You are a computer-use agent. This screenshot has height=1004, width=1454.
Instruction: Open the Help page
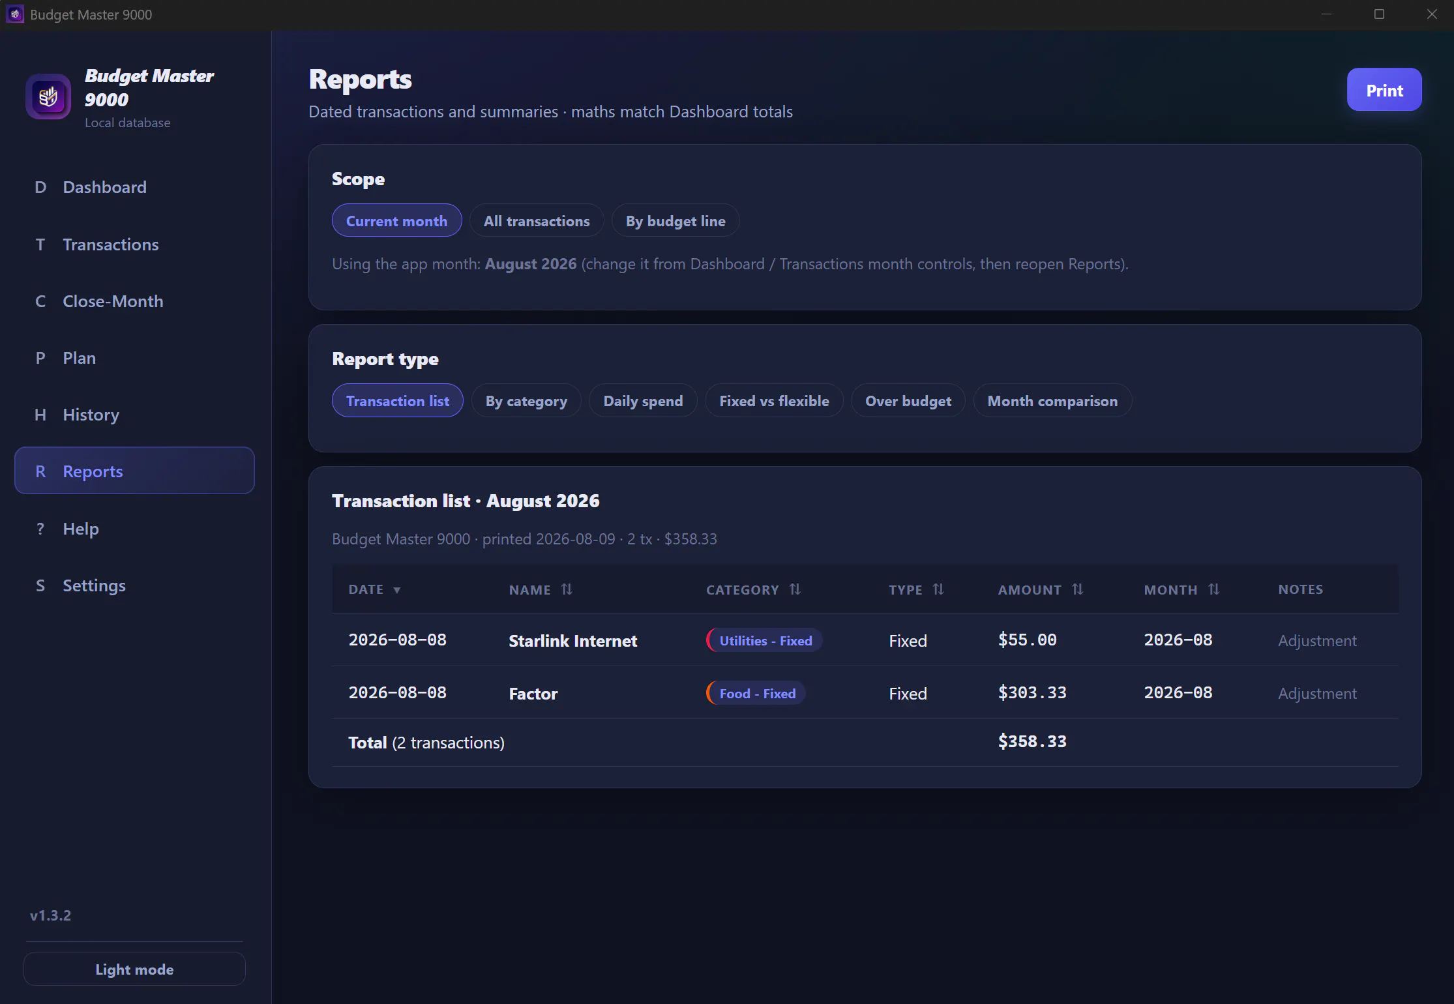[134, 529]
